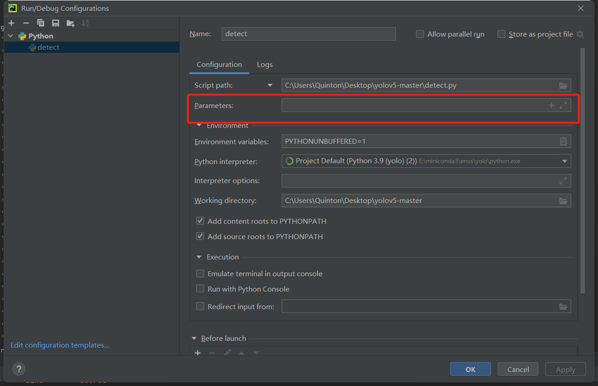598x386 pixels.
Task: Collapse the Environment section
Action: point(199,125)
